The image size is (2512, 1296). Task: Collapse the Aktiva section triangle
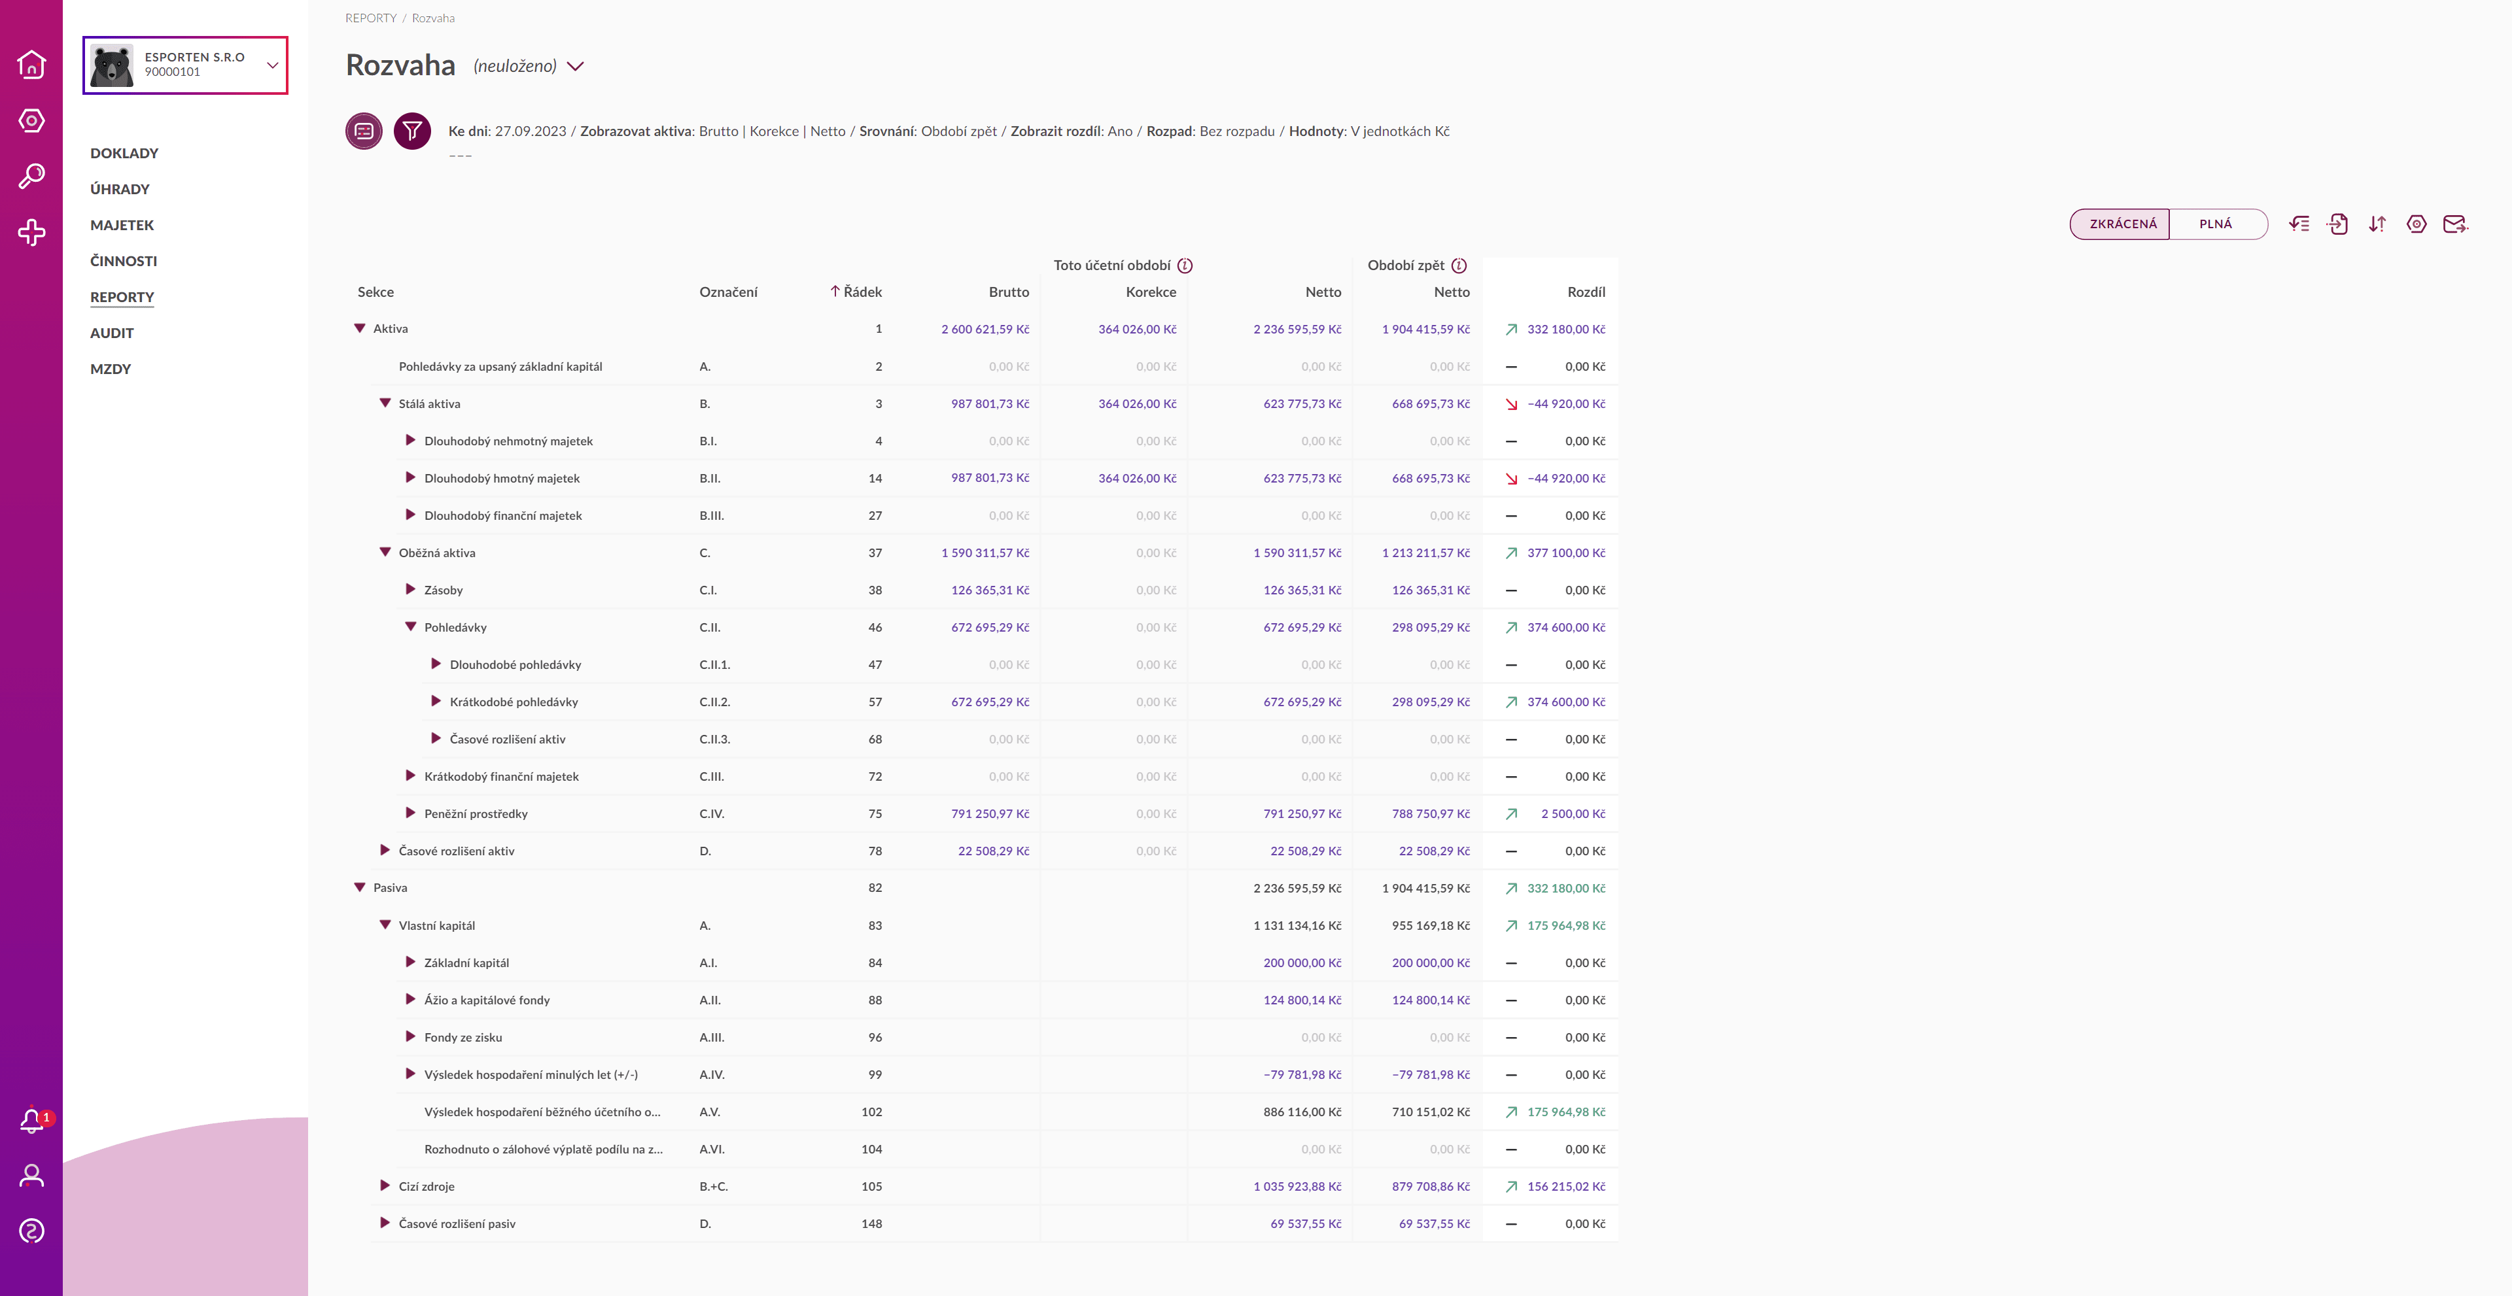360,328
